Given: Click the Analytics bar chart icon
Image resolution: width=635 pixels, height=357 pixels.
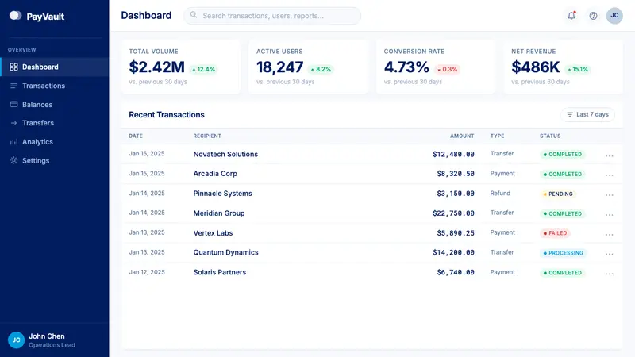Looking at the screenshot, I should click(13, 142).
